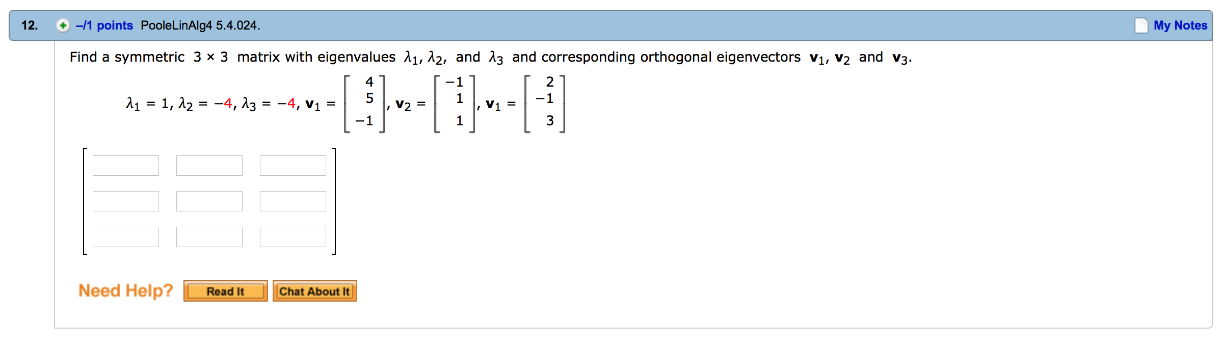Select the top-middle matrix entry box
This screenshot has height=349, width=1221.
[x=209, y=165]
